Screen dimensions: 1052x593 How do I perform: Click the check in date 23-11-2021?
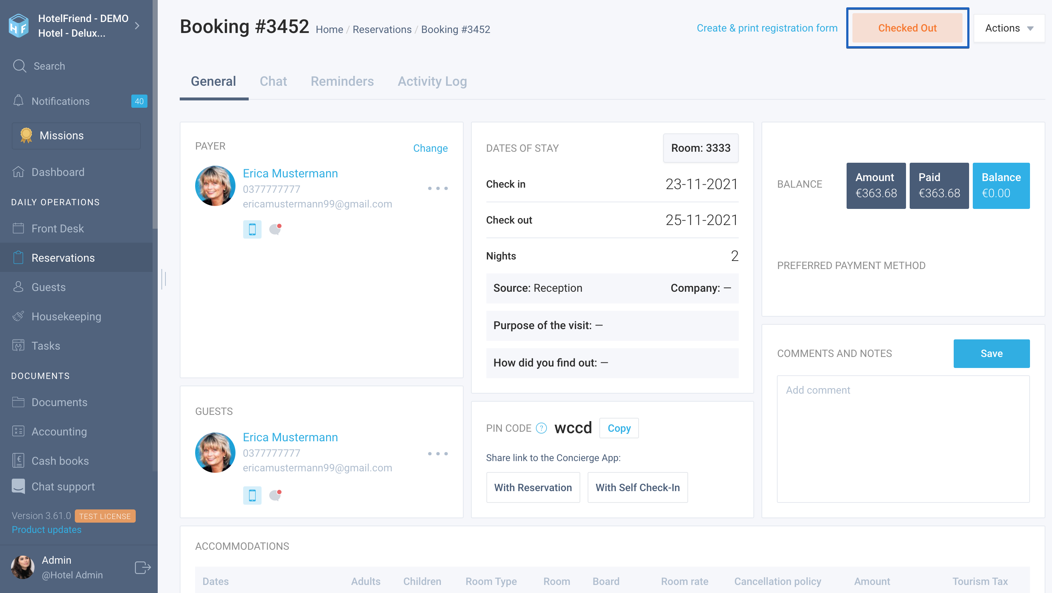tap(702, 184)
